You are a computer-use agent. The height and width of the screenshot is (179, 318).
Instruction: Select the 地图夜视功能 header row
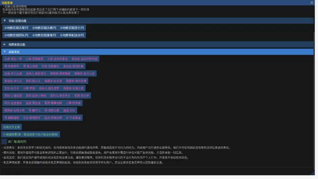(x=157, y=44)
